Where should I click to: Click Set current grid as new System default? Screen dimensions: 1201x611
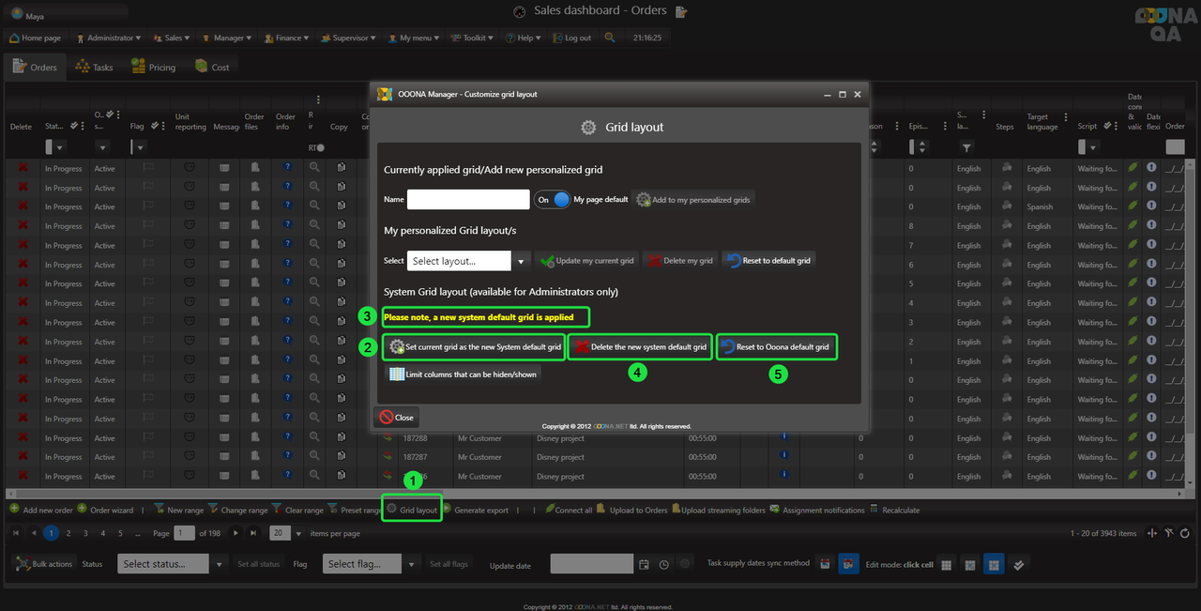click(474, 347)
